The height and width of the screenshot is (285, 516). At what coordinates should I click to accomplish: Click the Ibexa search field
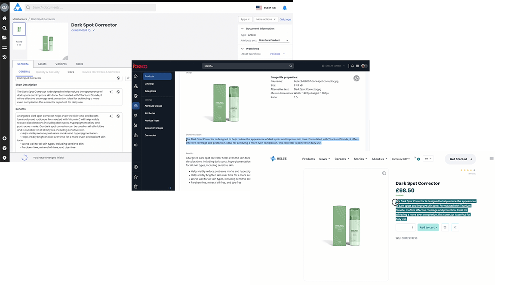pos(248,66)
